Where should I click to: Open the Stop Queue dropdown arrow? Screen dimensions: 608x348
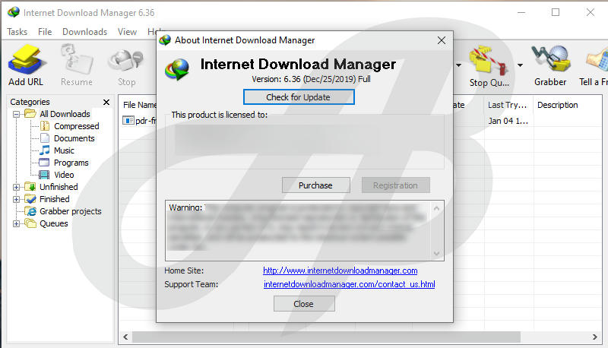click(520, 65)
